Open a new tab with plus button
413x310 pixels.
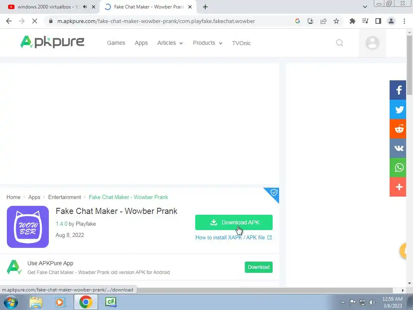(205, 7)
